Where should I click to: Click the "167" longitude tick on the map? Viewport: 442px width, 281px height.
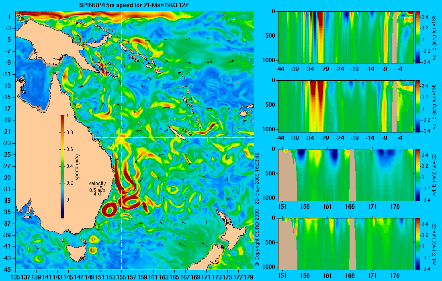click(185, 277)
